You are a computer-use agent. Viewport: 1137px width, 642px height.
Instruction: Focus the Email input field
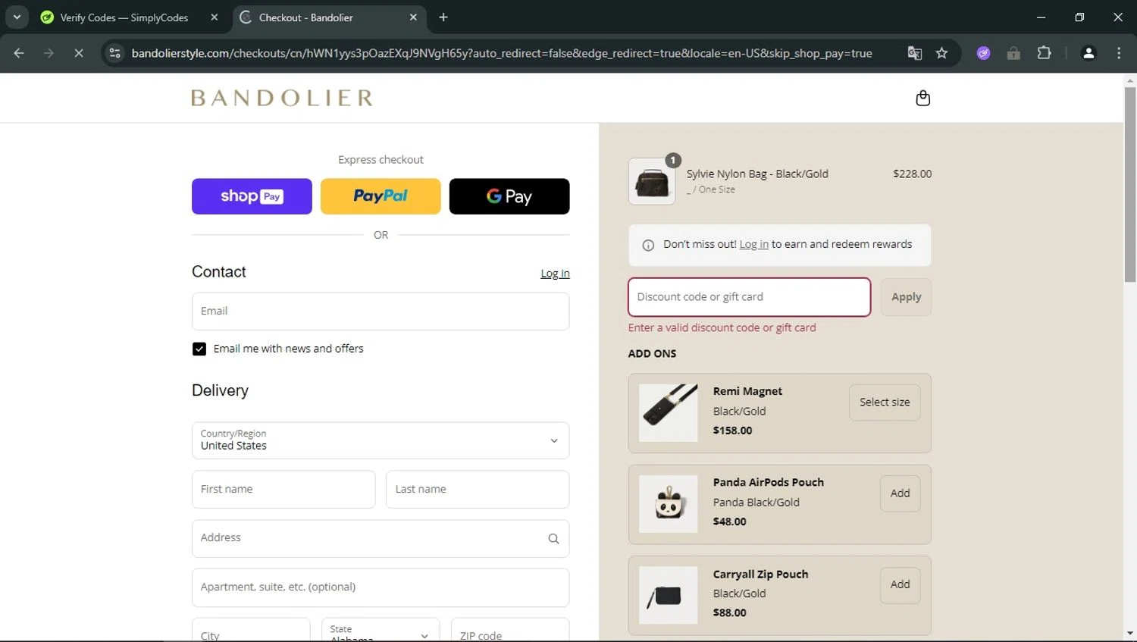[x=381, y=312]
